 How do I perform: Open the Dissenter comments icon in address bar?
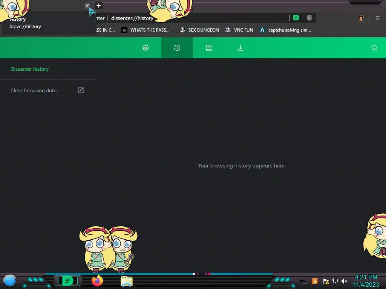296,18
